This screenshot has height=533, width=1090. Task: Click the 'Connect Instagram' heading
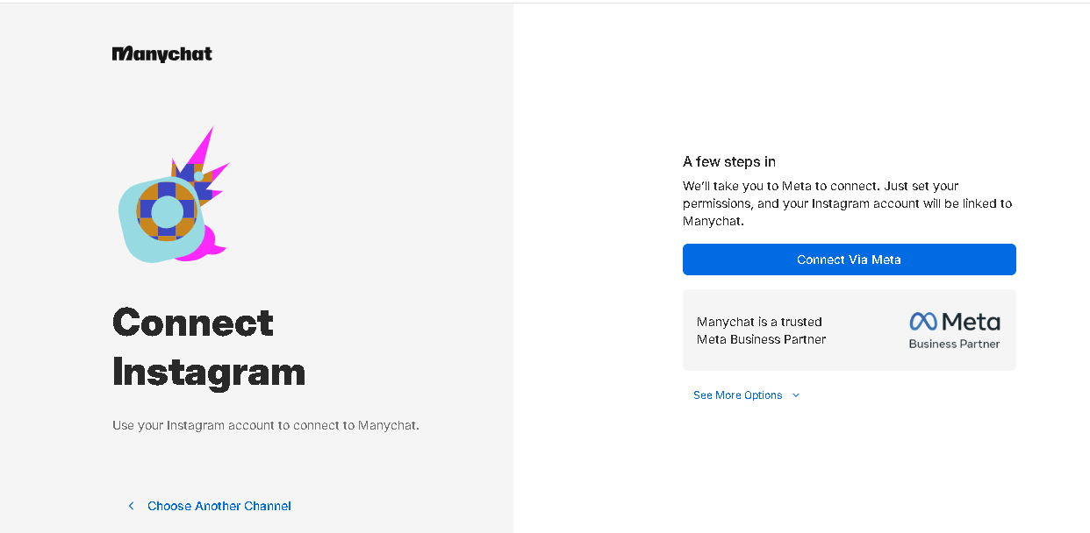tap(209, 347)
